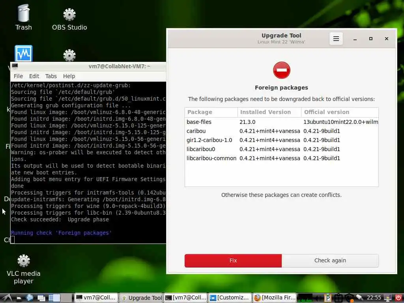The height and width of the screenshot is (303, 404).
Task: Open the terminal Help menu
Action: 69,76
